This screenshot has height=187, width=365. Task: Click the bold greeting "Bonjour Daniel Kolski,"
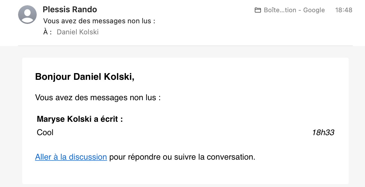[85, 77]
